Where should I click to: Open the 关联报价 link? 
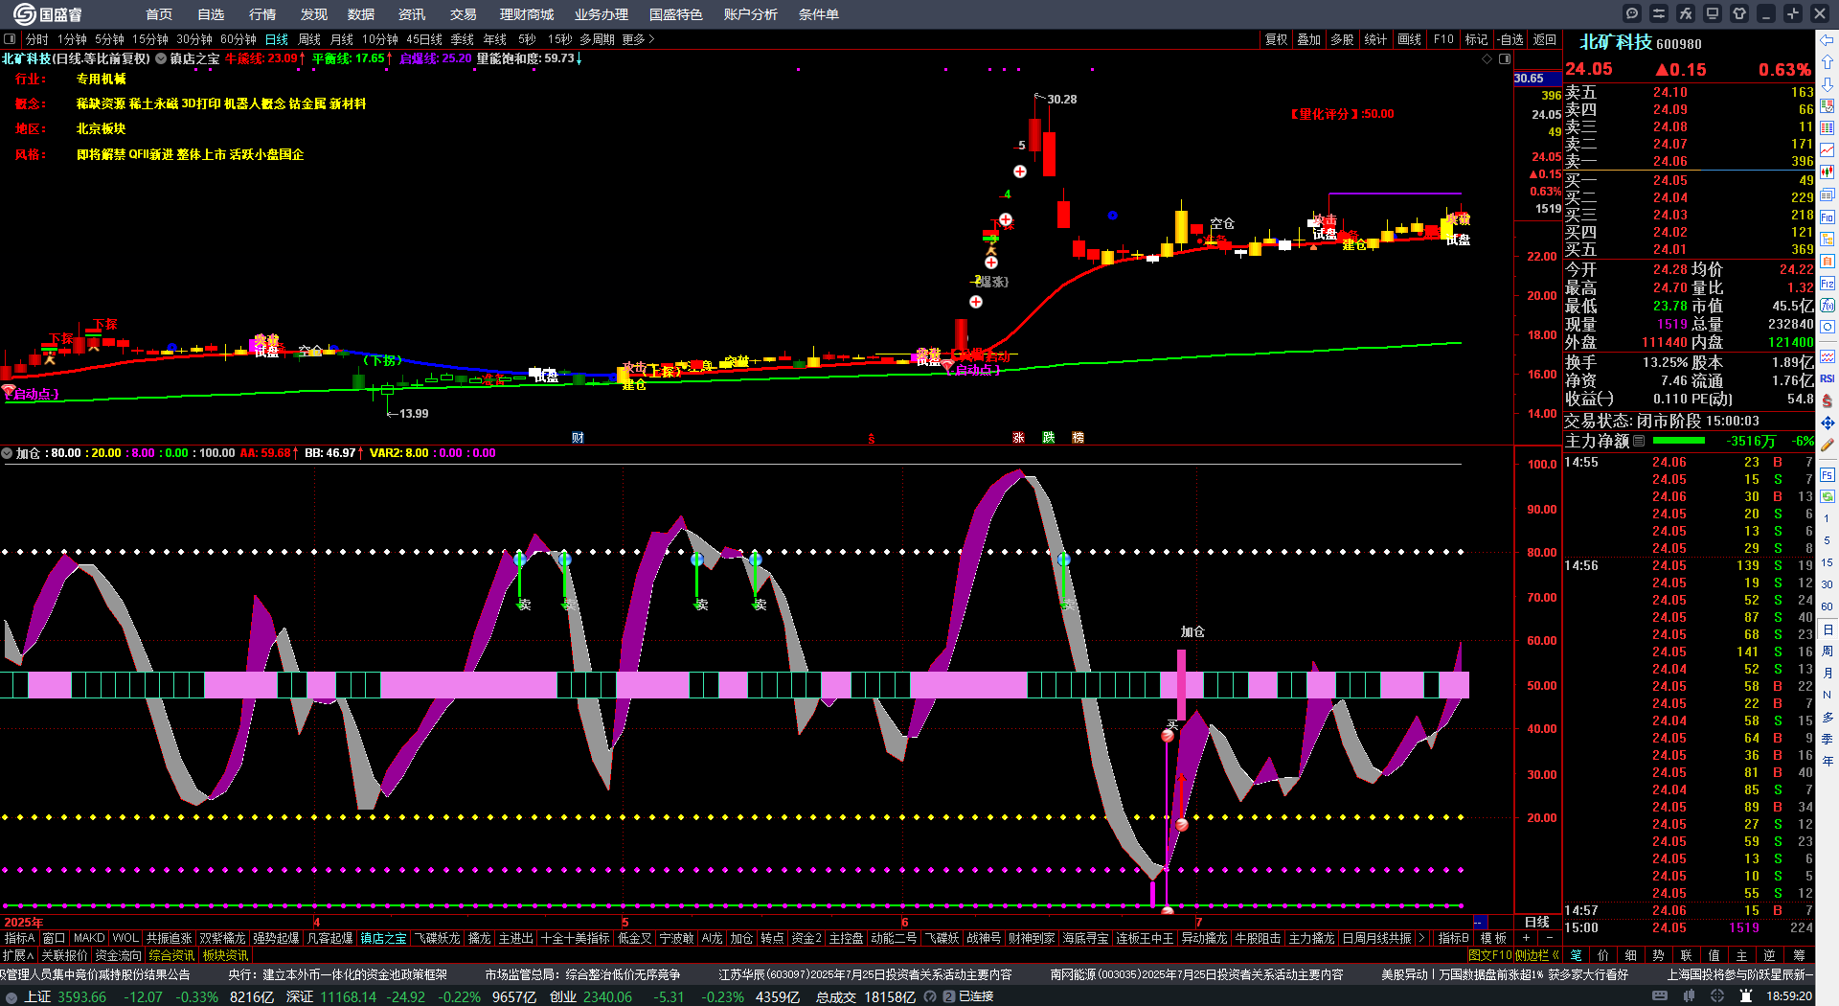click(64, 955)
